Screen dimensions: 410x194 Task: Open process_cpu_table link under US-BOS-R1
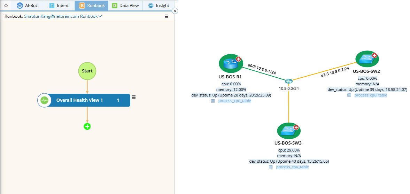[x=234, y=101]
